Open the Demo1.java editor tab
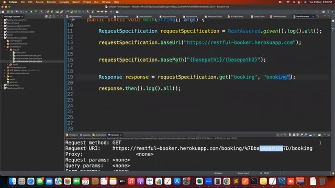The image size is (335, 188). [x=258, y=16]
